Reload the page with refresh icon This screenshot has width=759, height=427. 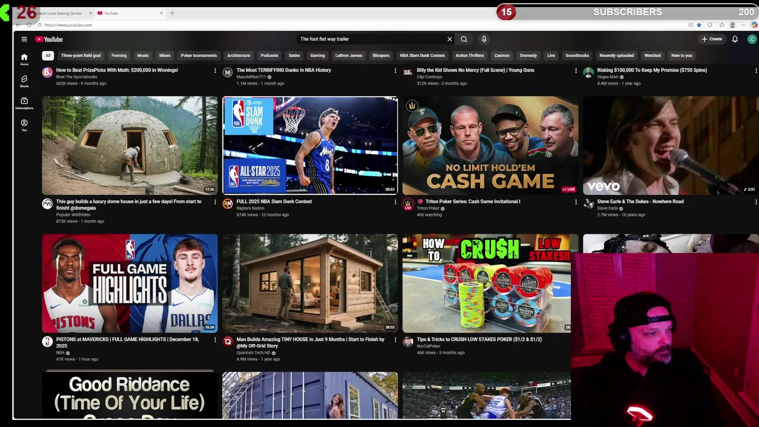[x=28, y=25]
